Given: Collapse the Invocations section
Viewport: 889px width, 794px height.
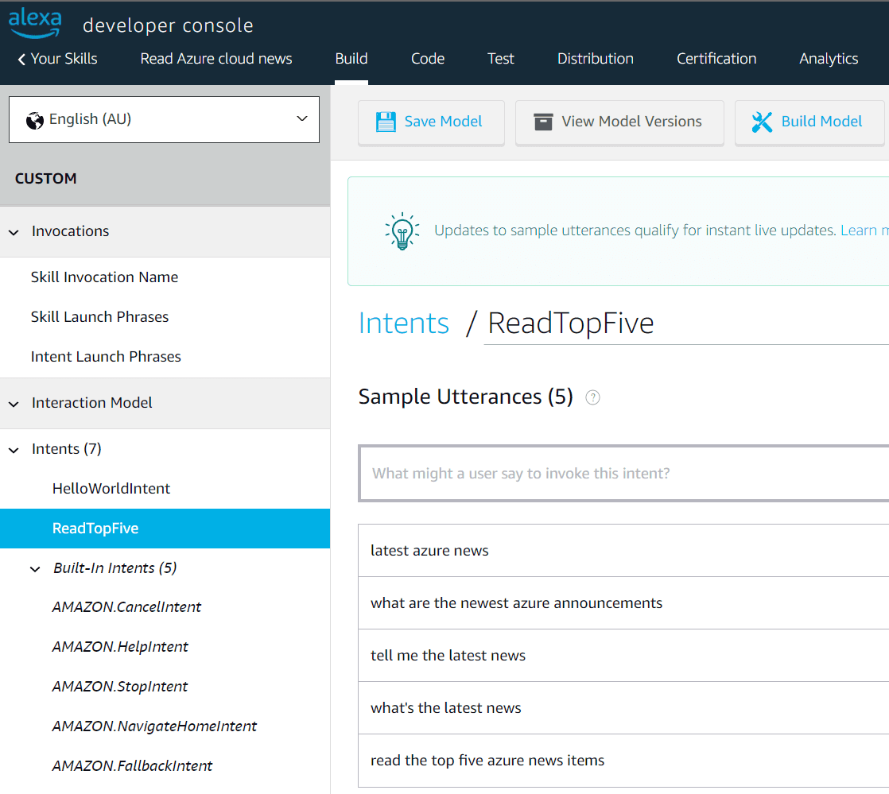Looking at the screenshot, I should [x=14, y=232].
